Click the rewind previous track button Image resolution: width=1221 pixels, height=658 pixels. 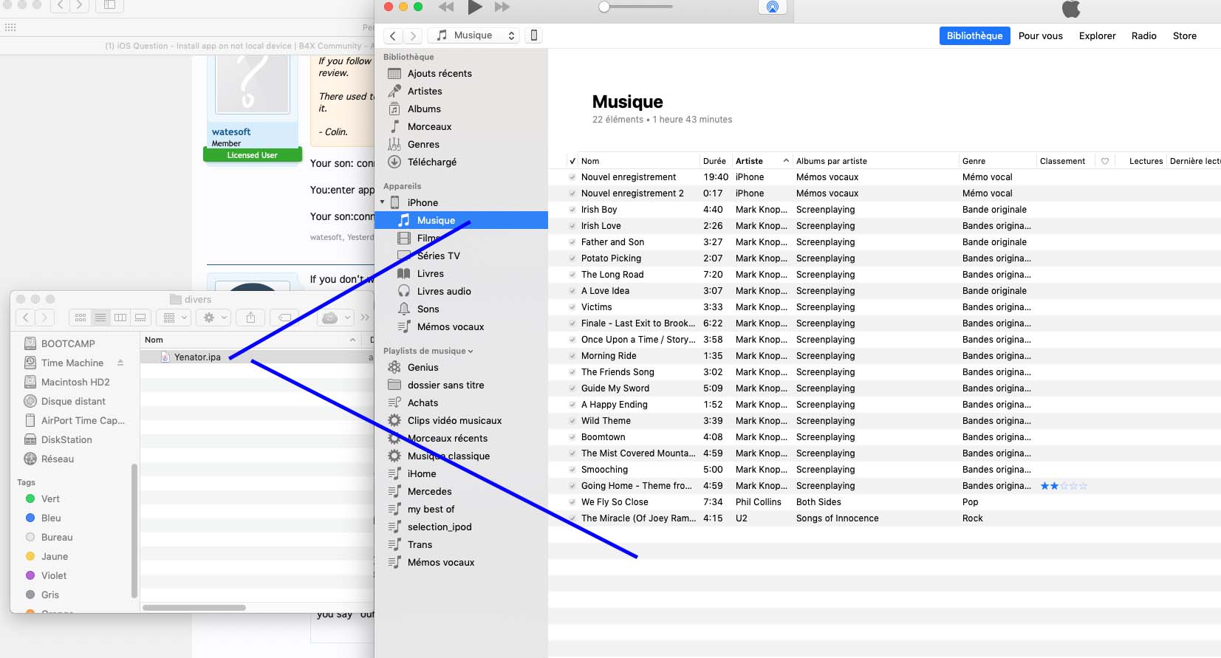tap(446, 7)
